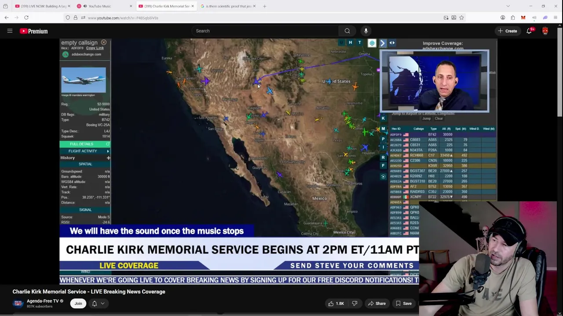This screenshot has height=316, width=563.
Task: Close the empty callsign aircraft panel
Action: (104, 43)
